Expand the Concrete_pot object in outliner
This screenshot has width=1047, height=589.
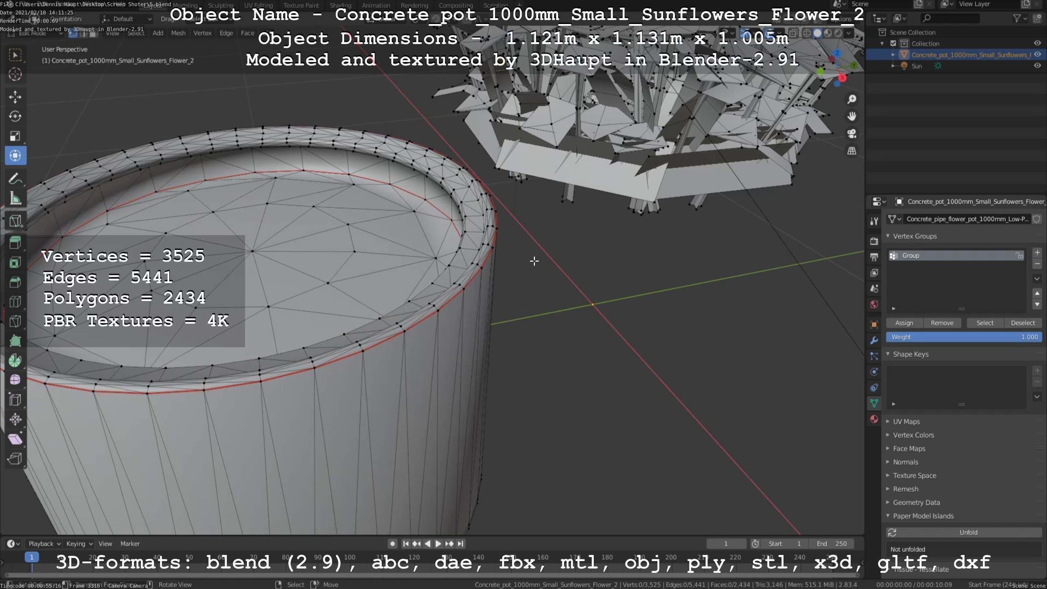(x=893, y=55)
